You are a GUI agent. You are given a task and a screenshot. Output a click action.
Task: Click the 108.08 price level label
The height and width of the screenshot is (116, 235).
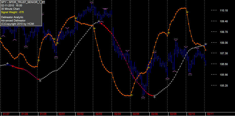[224, 43]
